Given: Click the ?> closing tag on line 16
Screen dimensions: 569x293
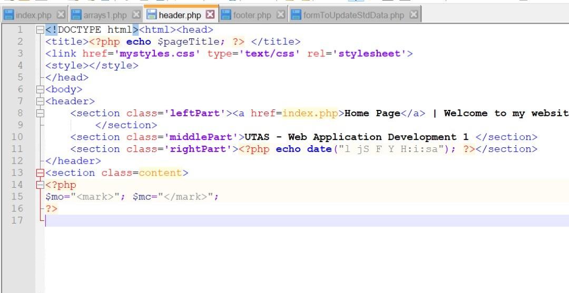Looking at the screenshot, I should 52,209.
